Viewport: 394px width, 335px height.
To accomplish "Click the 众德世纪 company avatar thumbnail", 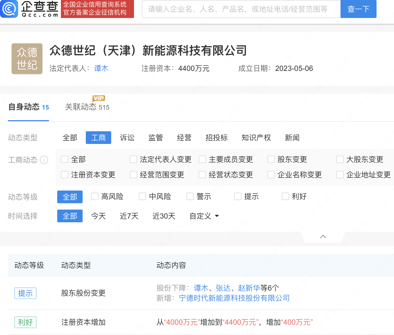I will click(x=27, y=59).
